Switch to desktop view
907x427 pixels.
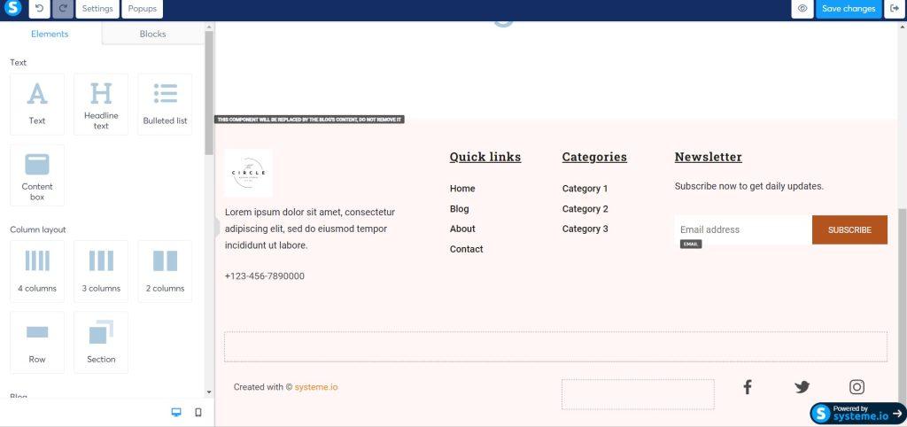[176, 413]
